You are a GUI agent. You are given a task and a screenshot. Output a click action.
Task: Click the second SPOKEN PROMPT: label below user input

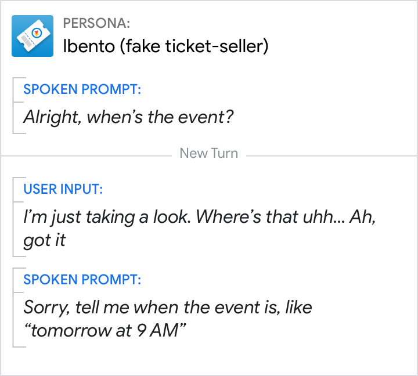coord(82,280)
